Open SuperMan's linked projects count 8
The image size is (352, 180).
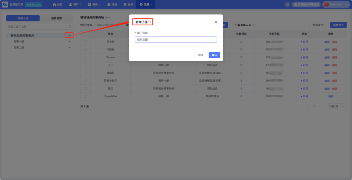click(241, 96)
